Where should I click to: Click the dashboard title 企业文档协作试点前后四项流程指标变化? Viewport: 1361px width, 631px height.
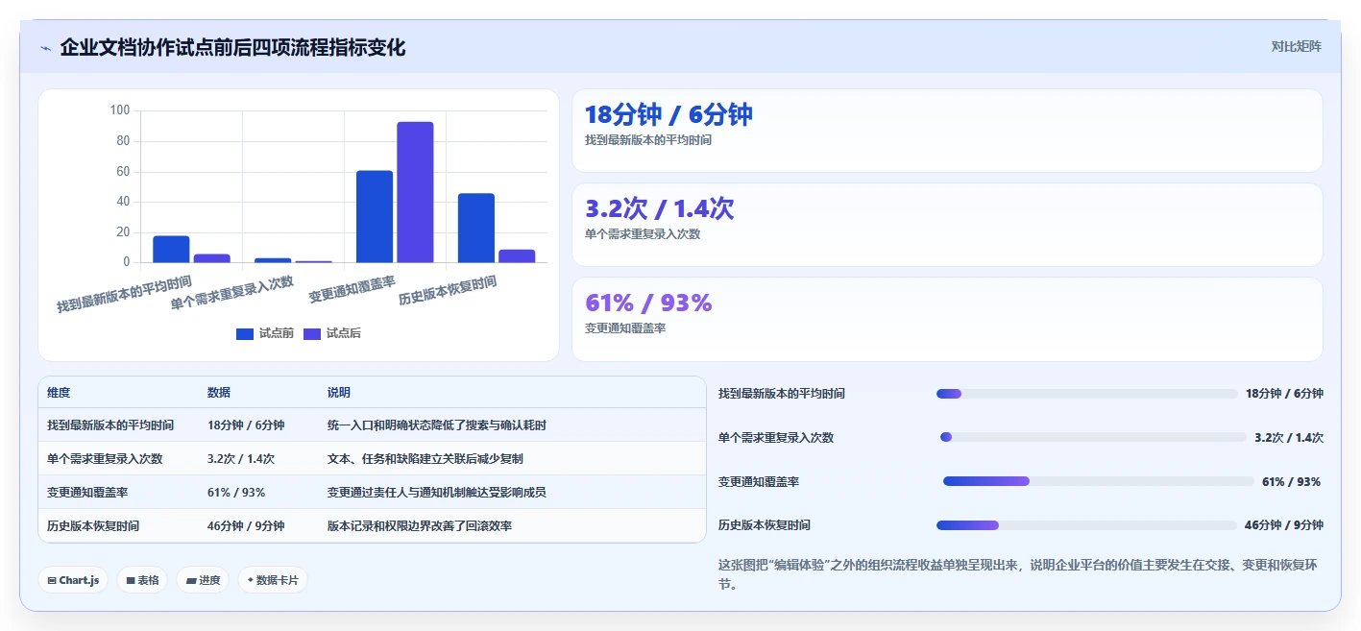232,47
